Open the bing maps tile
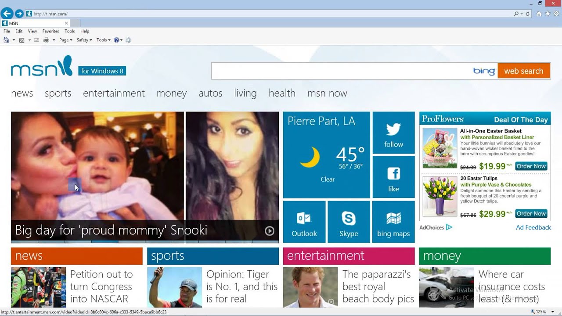The height and width of the screenshot is (316, 562). (393, 222)
